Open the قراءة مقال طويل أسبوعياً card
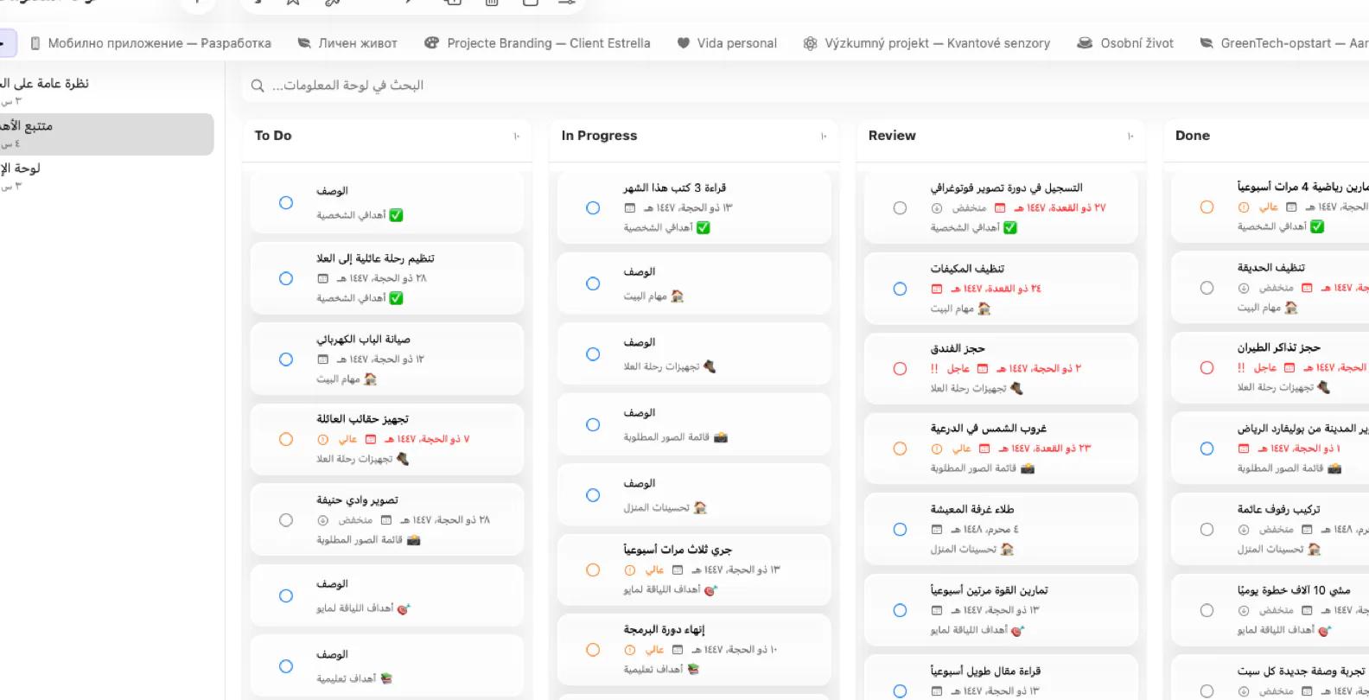Screen dimensions: 1369x700 pos(1001,678)
